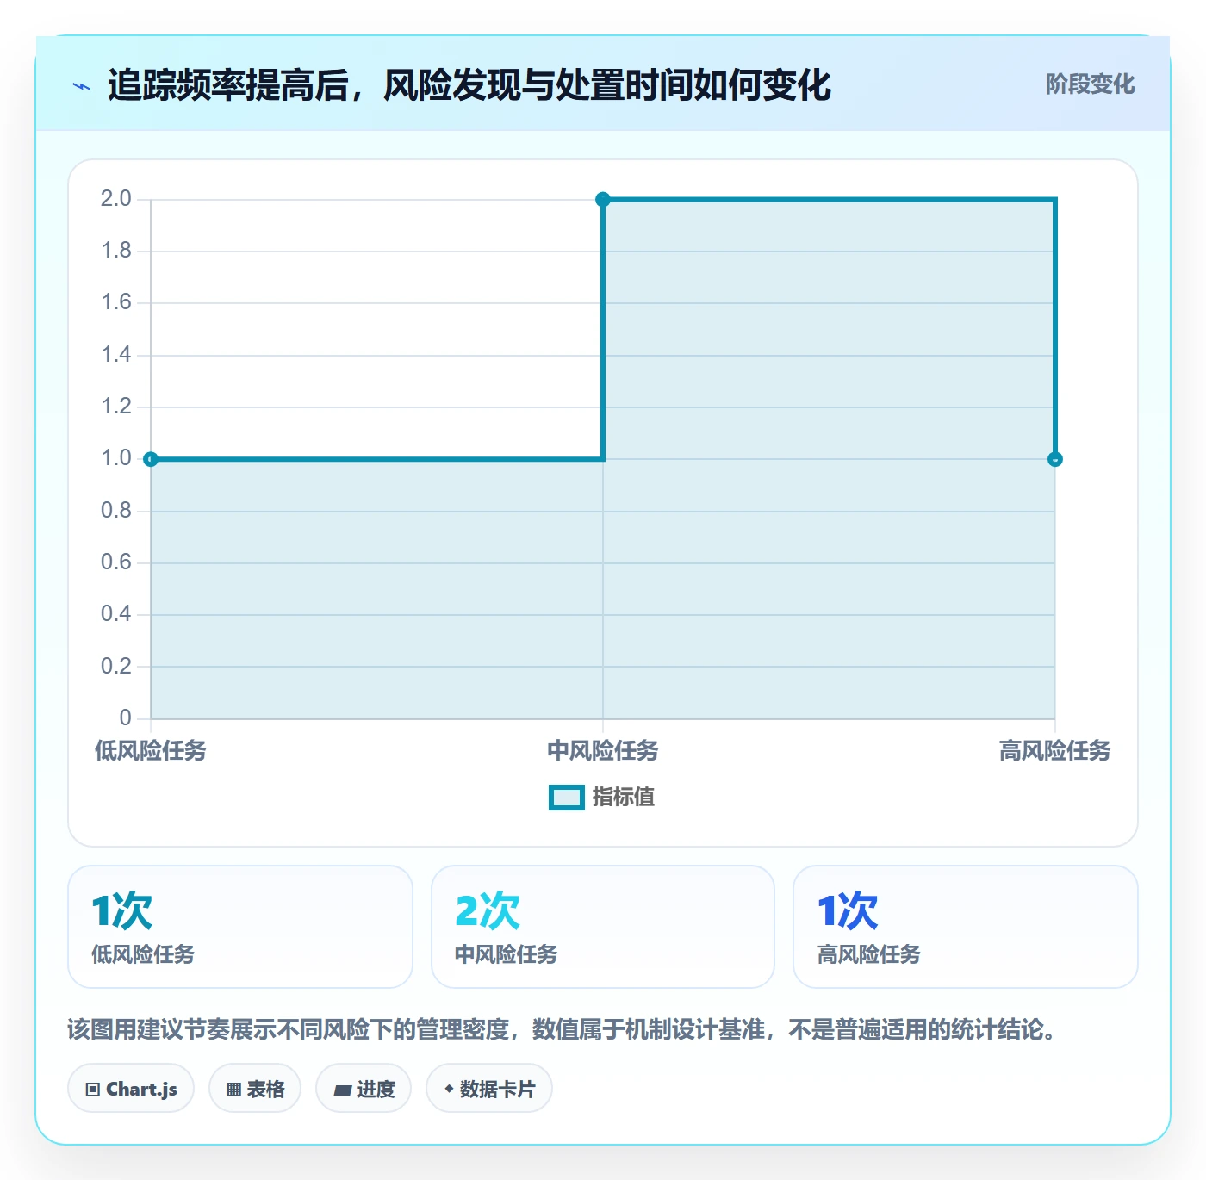
Task: Click the chart data point for 低风险任务
Action: point(151,459)
